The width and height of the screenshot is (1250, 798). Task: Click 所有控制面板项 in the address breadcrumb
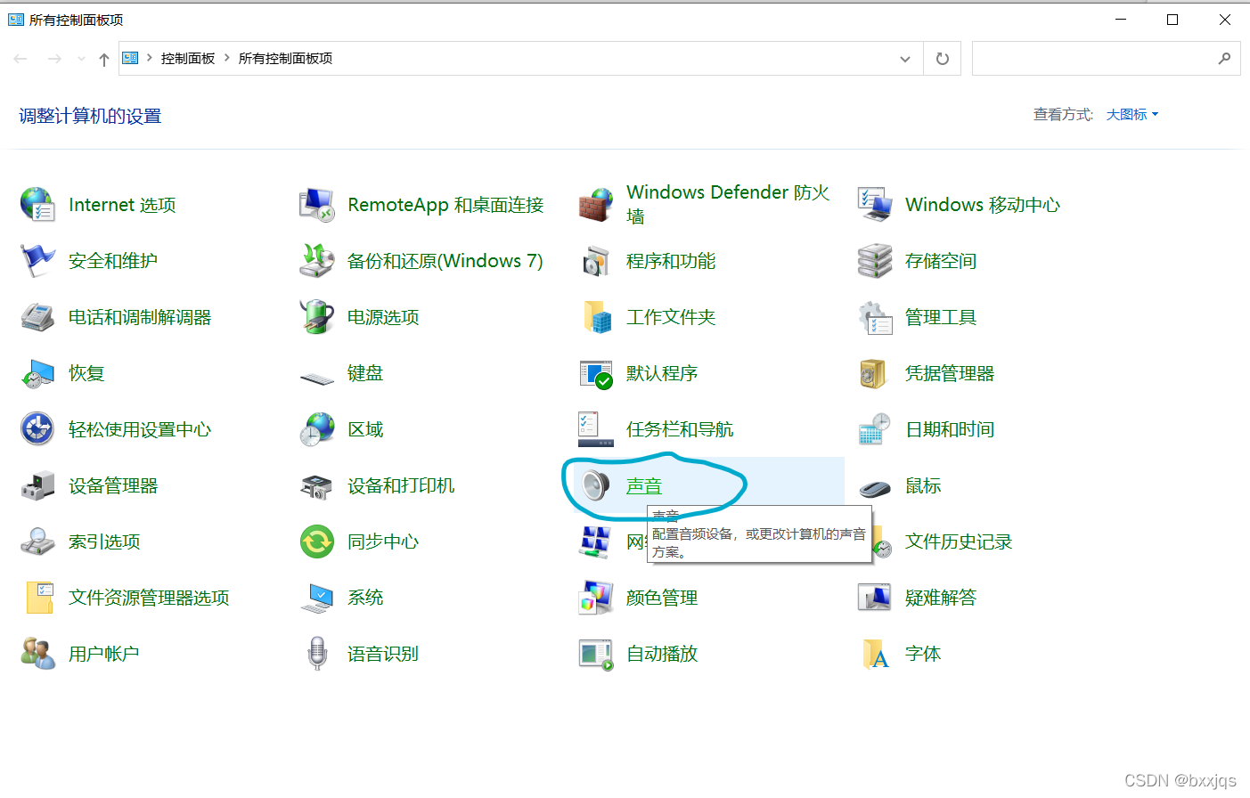pyautogui.click(x=285, y=59)
